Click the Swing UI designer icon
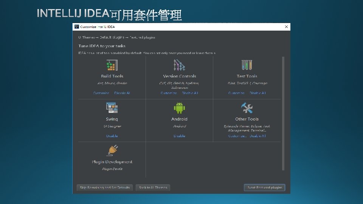 [112, 108]
